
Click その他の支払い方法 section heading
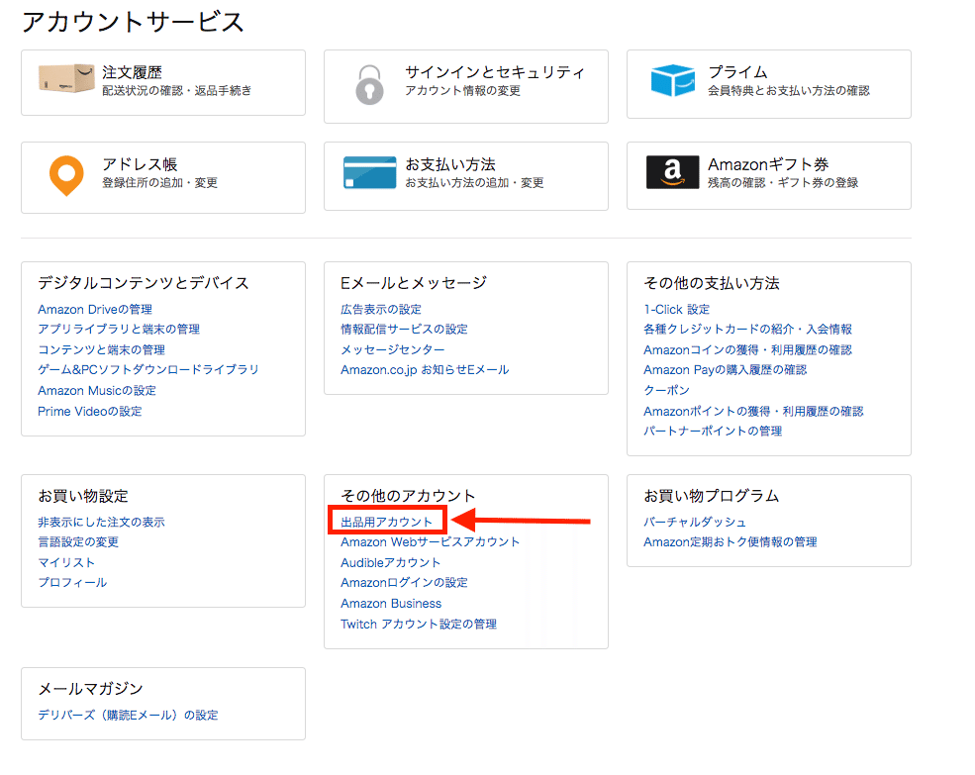[712, 283]
